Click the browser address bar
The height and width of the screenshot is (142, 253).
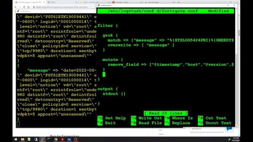[x=64, y=7]
